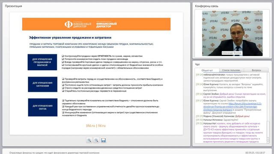274x154 pixels.
Task: Click the 1fd.ru link on the slide
Action: click(x=90, y=125)
